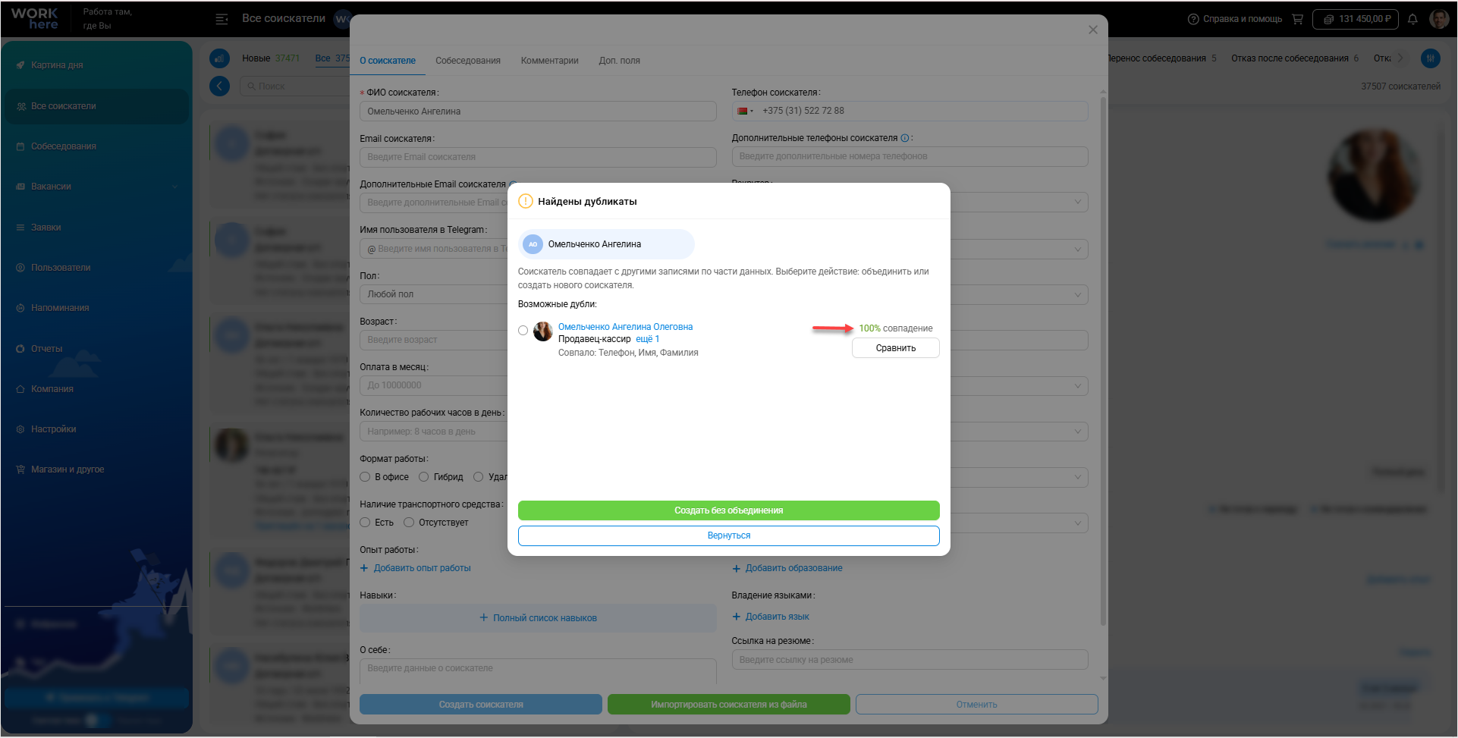
Task: Click the statistics chart circle icon
Action: 219,58
